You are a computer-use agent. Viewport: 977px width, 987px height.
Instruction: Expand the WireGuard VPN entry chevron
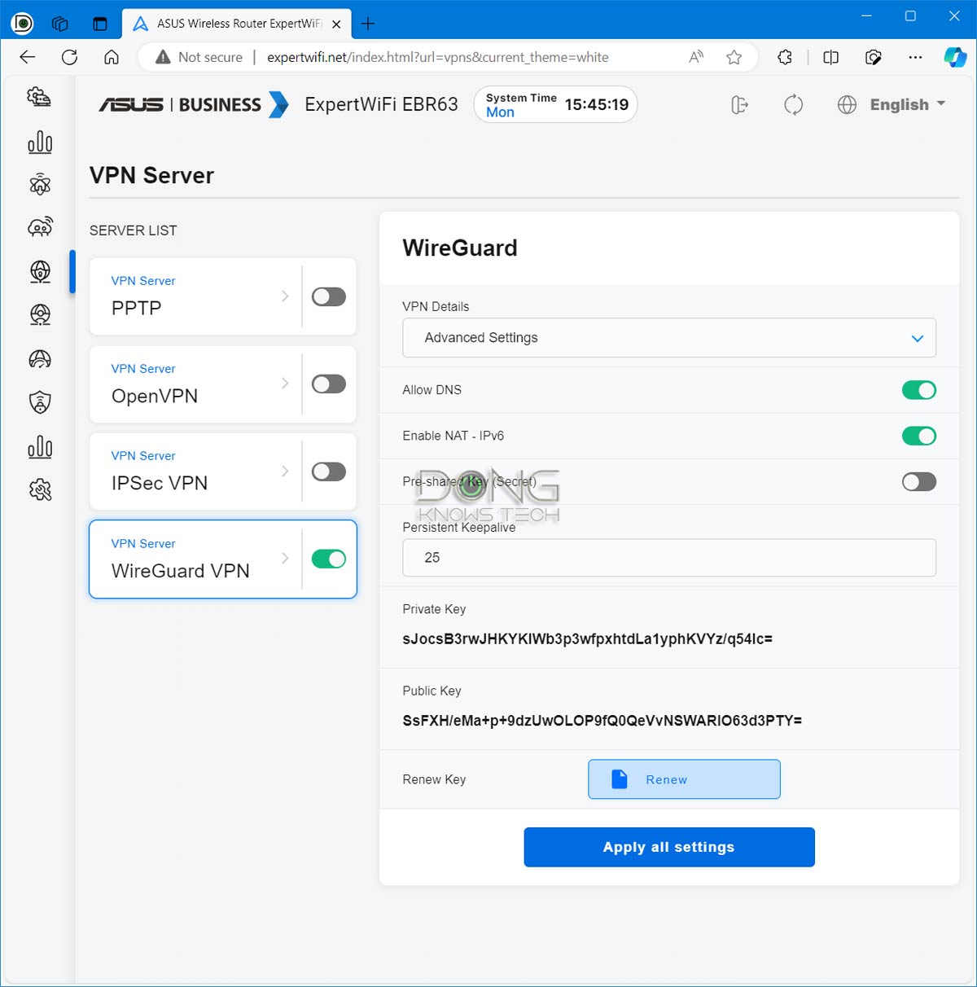[285, 559]
